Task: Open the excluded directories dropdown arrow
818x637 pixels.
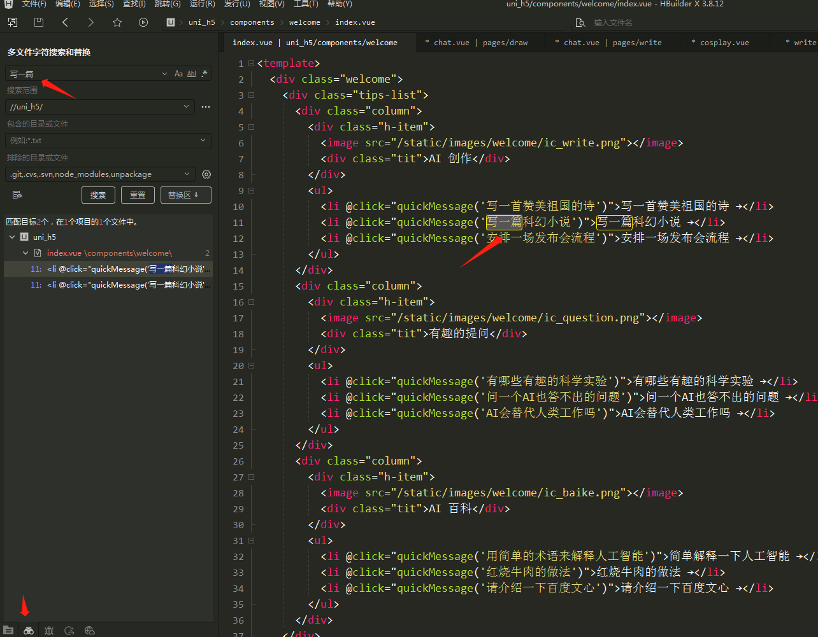Action: click(187, 174)
